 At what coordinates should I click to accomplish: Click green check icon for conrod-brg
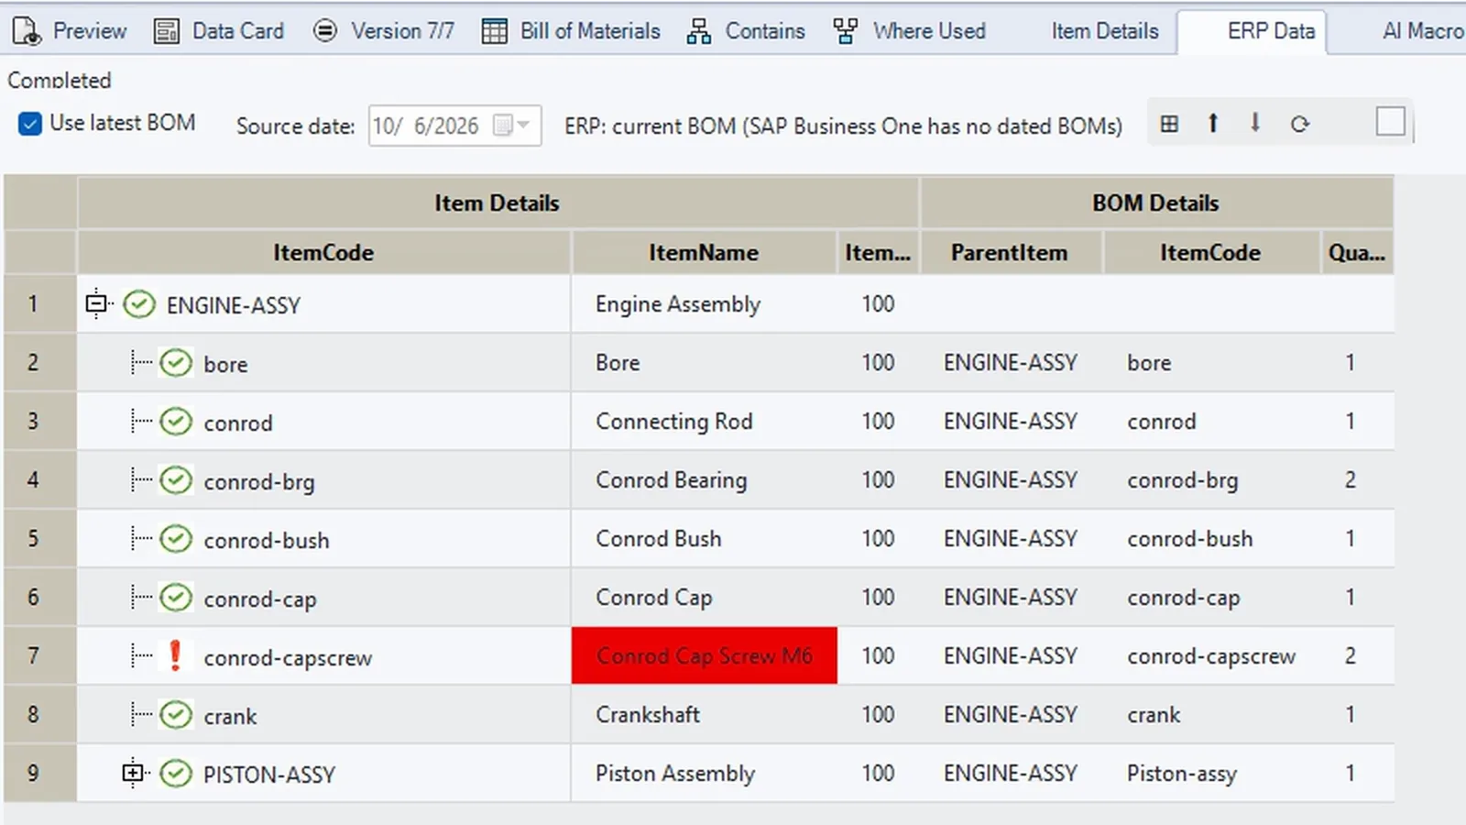pyautogui.click(x=176, y=479)
